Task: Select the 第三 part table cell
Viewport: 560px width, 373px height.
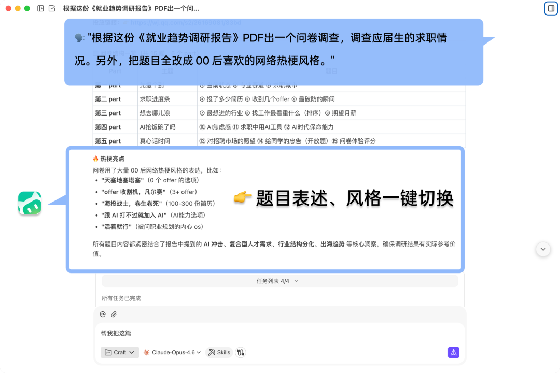Action: point(115,113)
